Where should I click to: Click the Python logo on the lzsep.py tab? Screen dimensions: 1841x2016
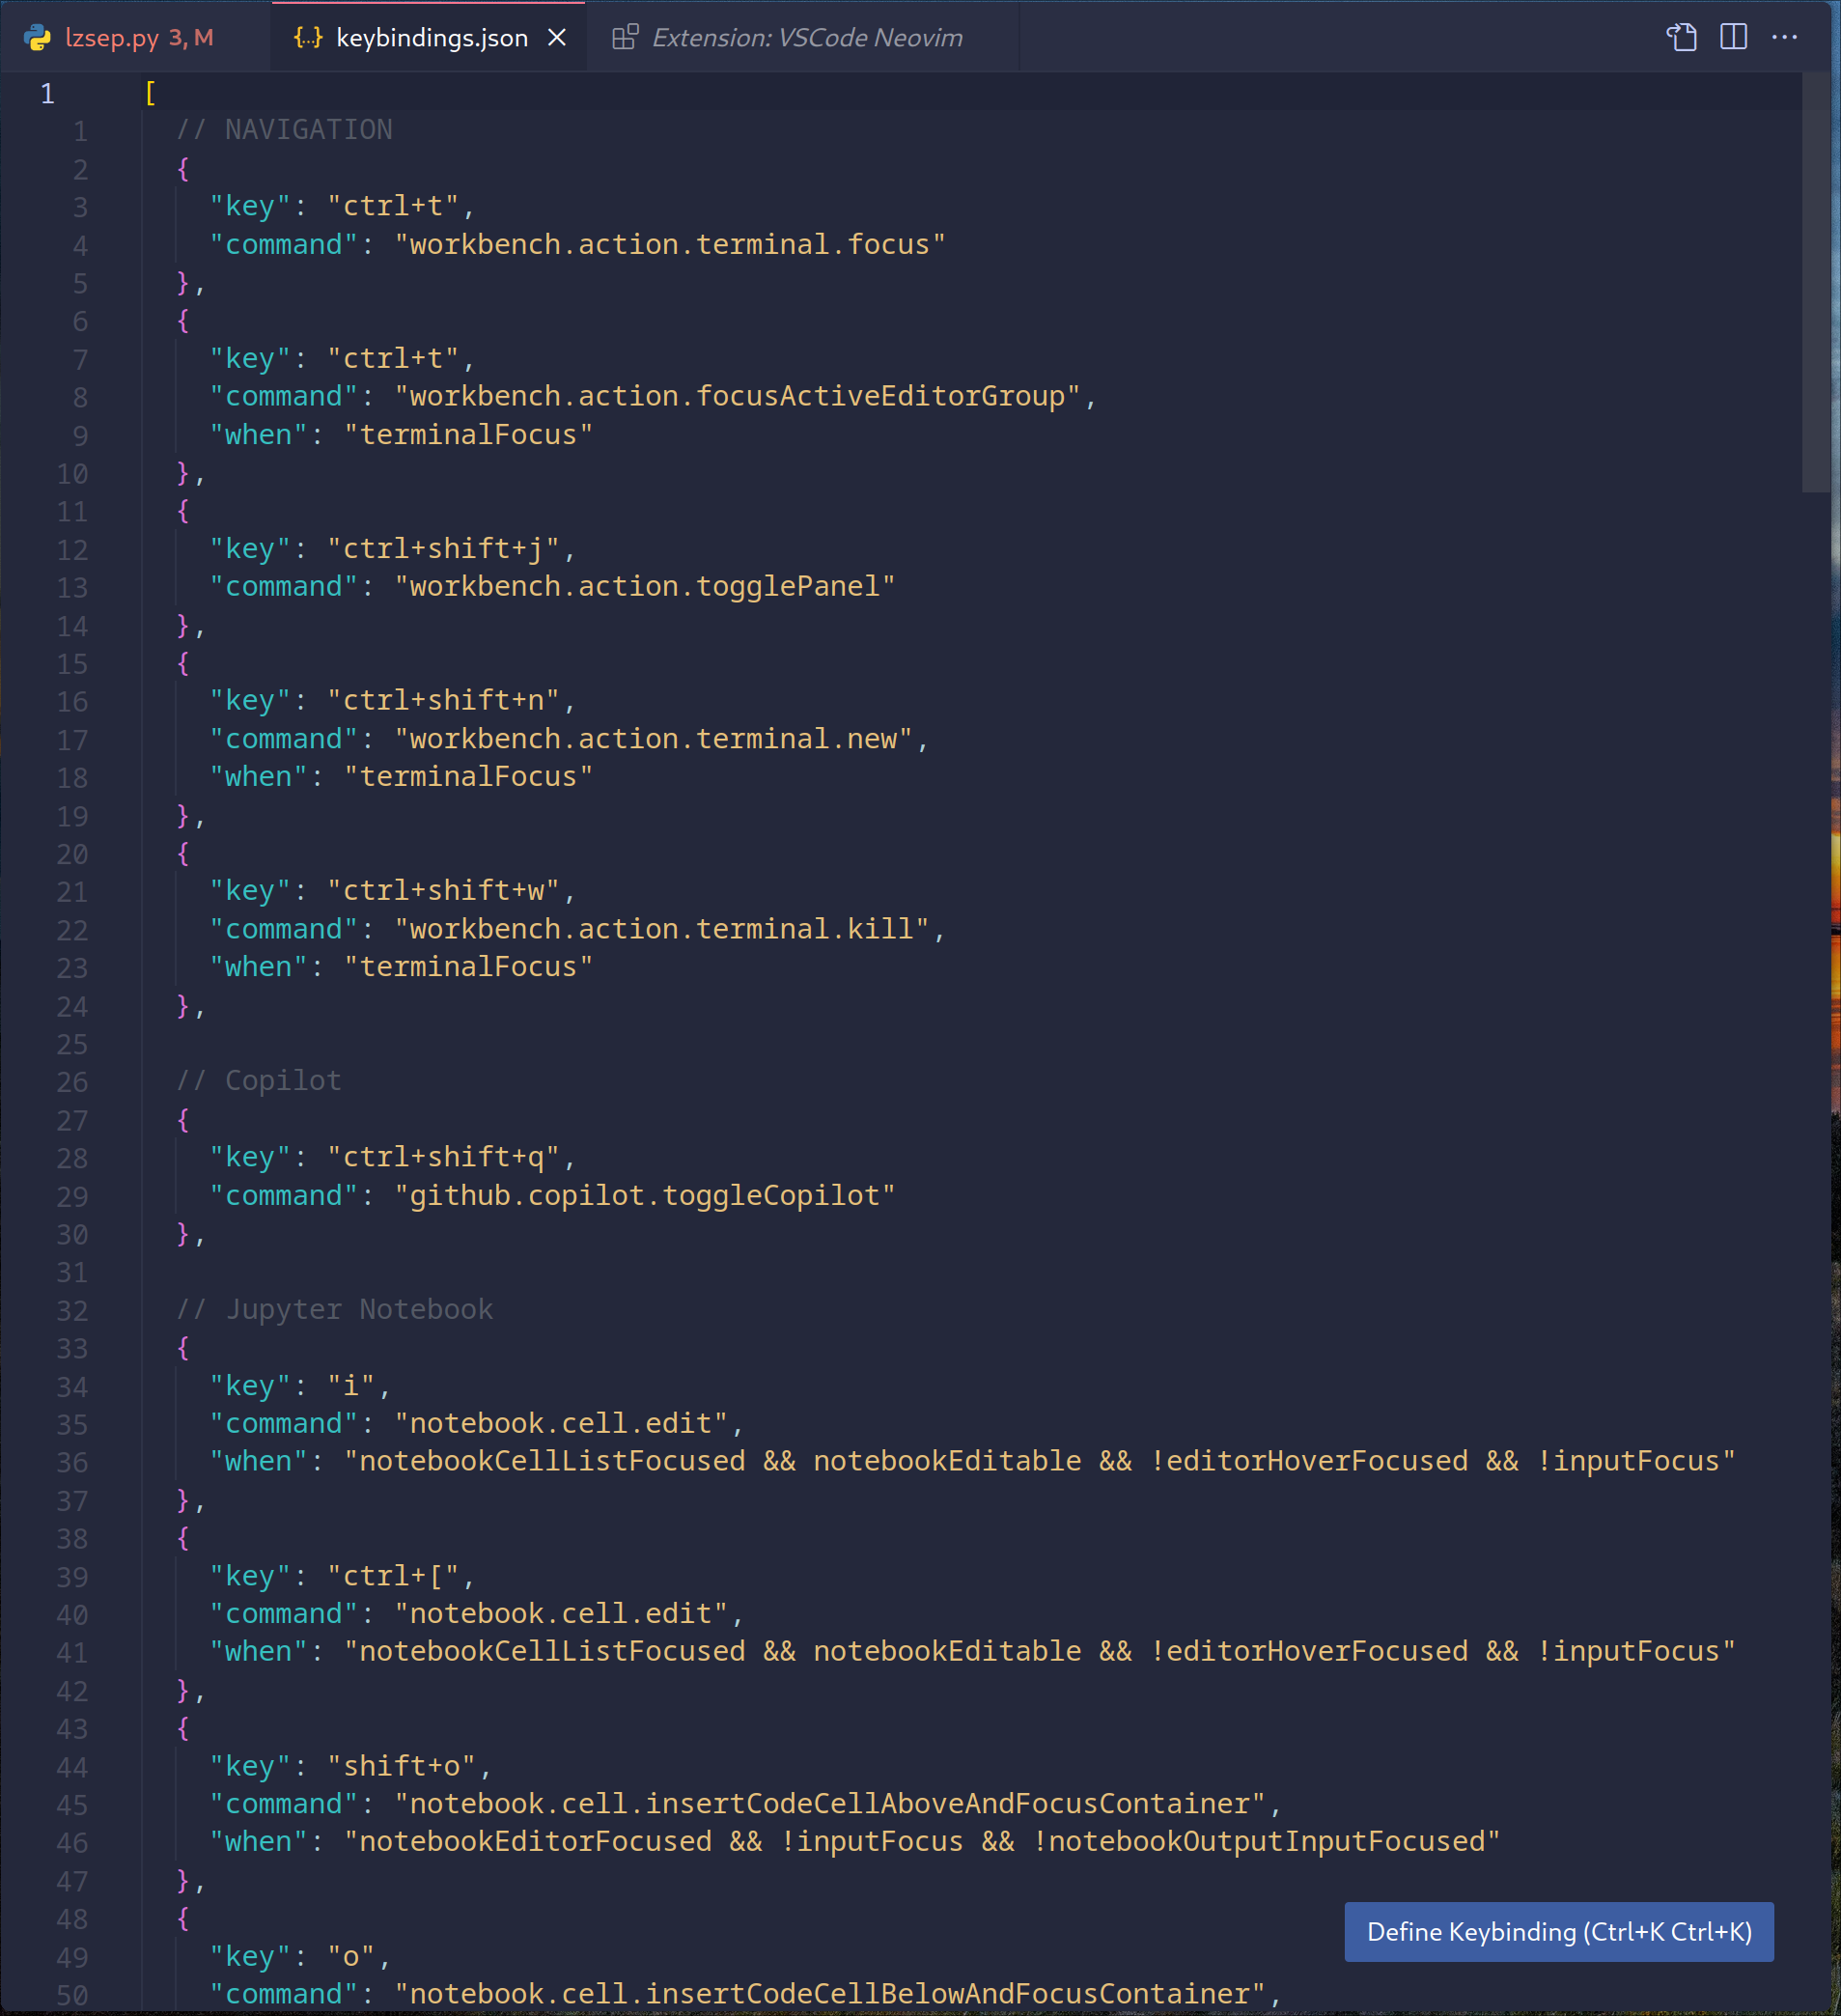point(36,37)
